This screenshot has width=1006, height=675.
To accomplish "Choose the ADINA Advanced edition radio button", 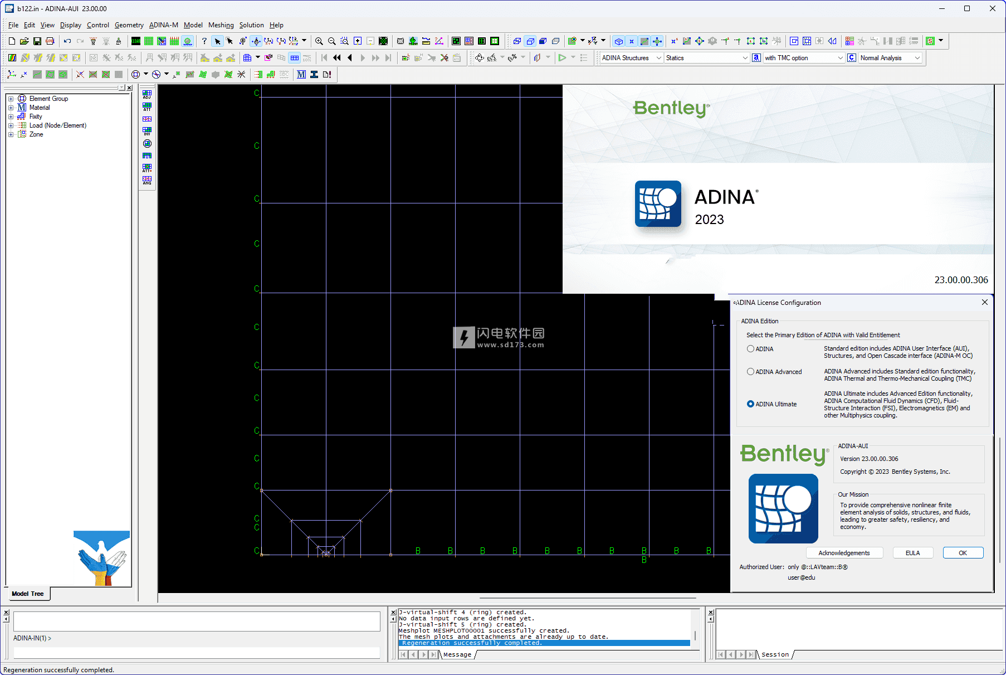I will (750, 372).
